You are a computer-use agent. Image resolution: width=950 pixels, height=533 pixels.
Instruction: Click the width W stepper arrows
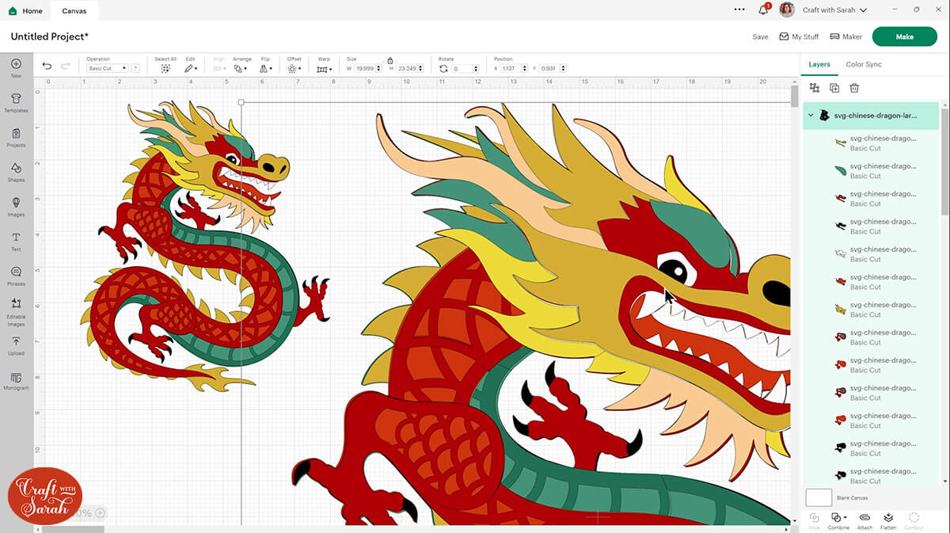[379, 69]
